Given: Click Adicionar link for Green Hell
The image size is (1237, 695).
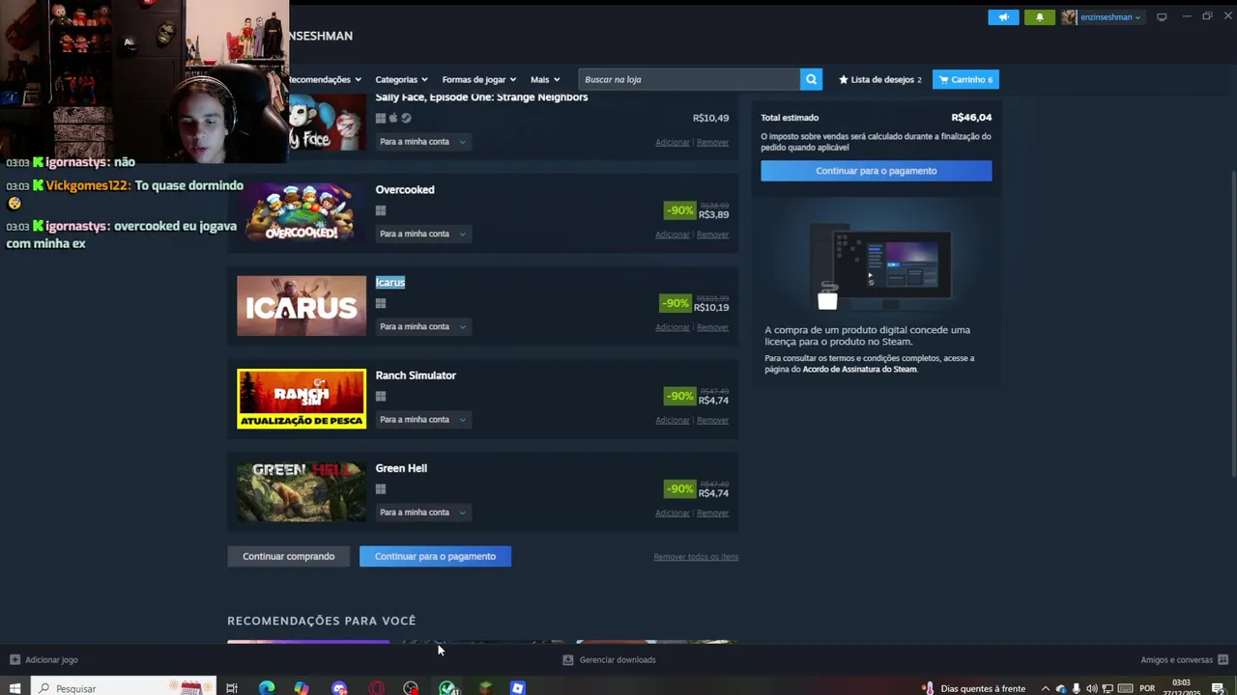Looking at the screenshot, I should tap(673, 513).
